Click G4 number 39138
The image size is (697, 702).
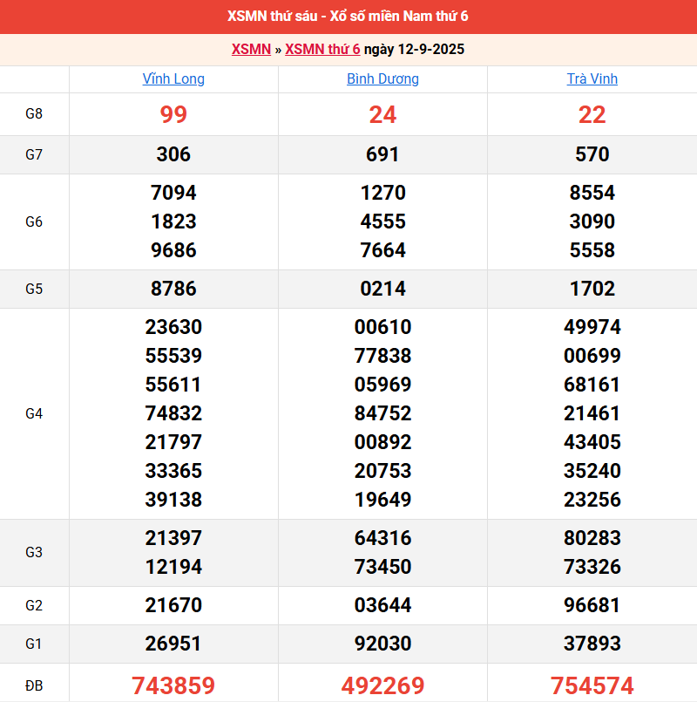pos(173,500)
